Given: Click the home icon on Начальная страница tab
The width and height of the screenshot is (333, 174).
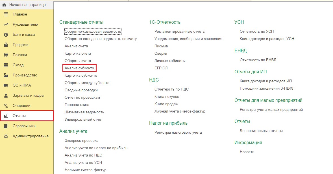Looking at the screenshot, I should [4, 5].
